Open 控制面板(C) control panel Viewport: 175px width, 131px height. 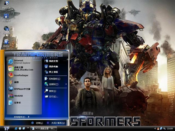52,79
